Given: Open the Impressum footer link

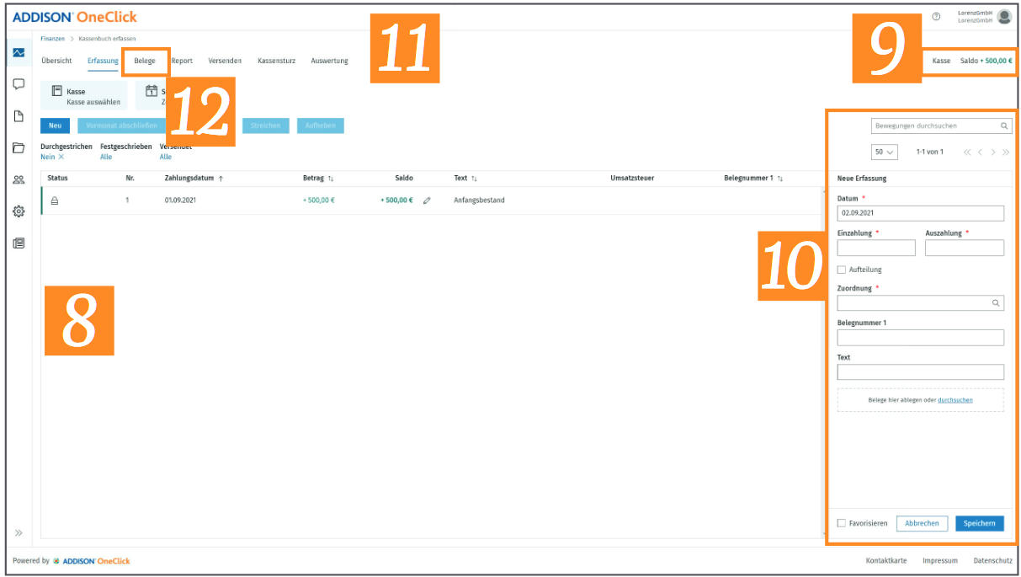Looking at the screenshot, I should click(940, 561).
